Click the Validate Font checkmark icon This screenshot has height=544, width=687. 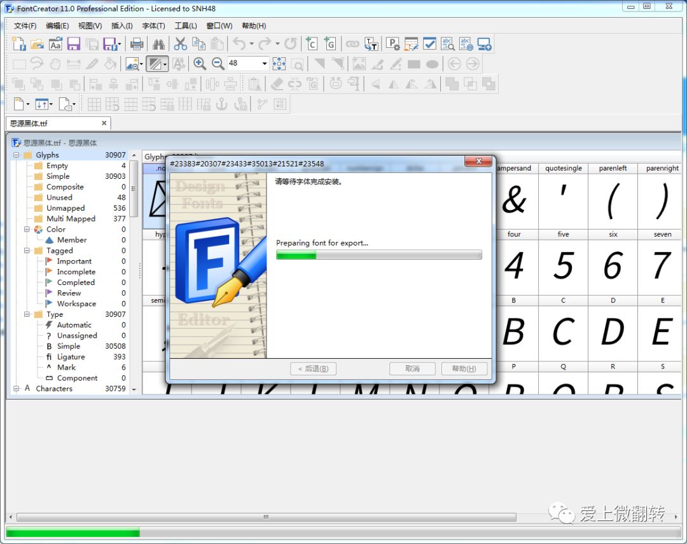tap(429, 44)
